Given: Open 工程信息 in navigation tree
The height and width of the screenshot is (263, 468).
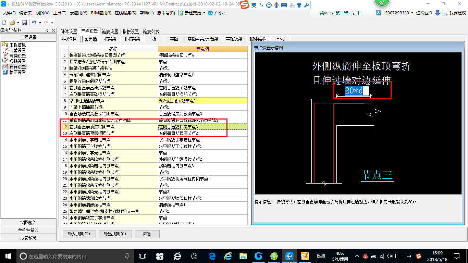Looking at the screenshot, I should pos(17,45).
